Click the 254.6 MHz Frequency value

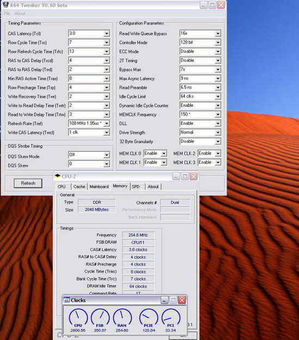pyautogui.click(x=138, y=235)
